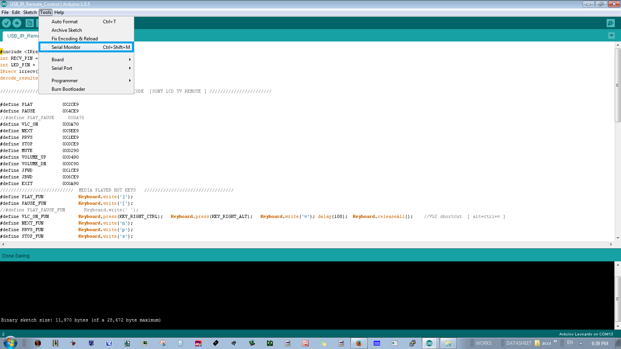The height and width of the screenshot is (349, 621).
Task: Click the Verify checkmark toolbar button
Action: pos(6,23)
